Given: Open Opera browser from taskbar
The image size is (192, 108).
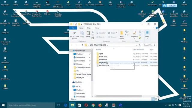Looking at the screenshot, I should [x=86, y=105].
